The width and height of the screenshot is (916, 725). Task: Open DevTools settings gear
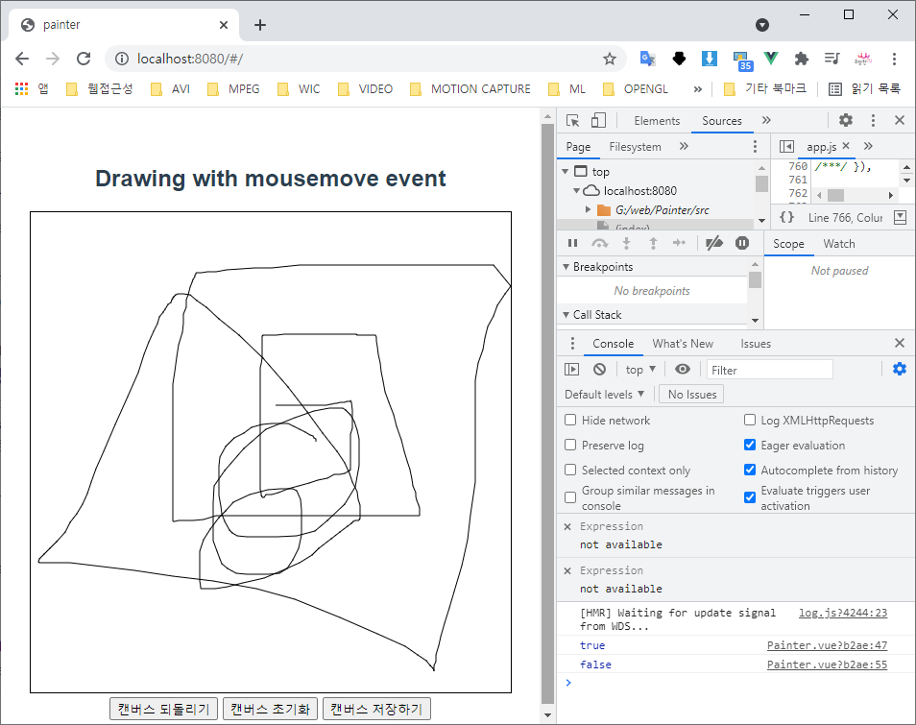pyautogui.click(x=846, y=120)
